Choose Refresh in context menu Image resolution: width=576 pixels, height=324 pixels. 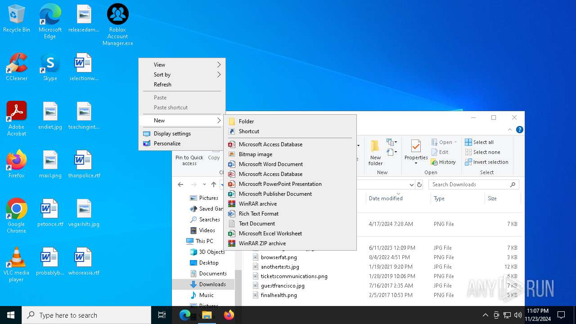pyautogui.click(x=182, y=85)
